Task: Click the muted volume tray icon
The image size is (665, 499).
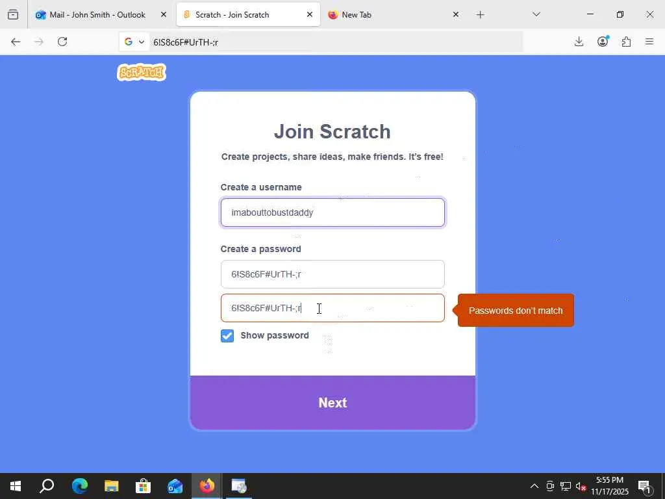Action: 581,486
